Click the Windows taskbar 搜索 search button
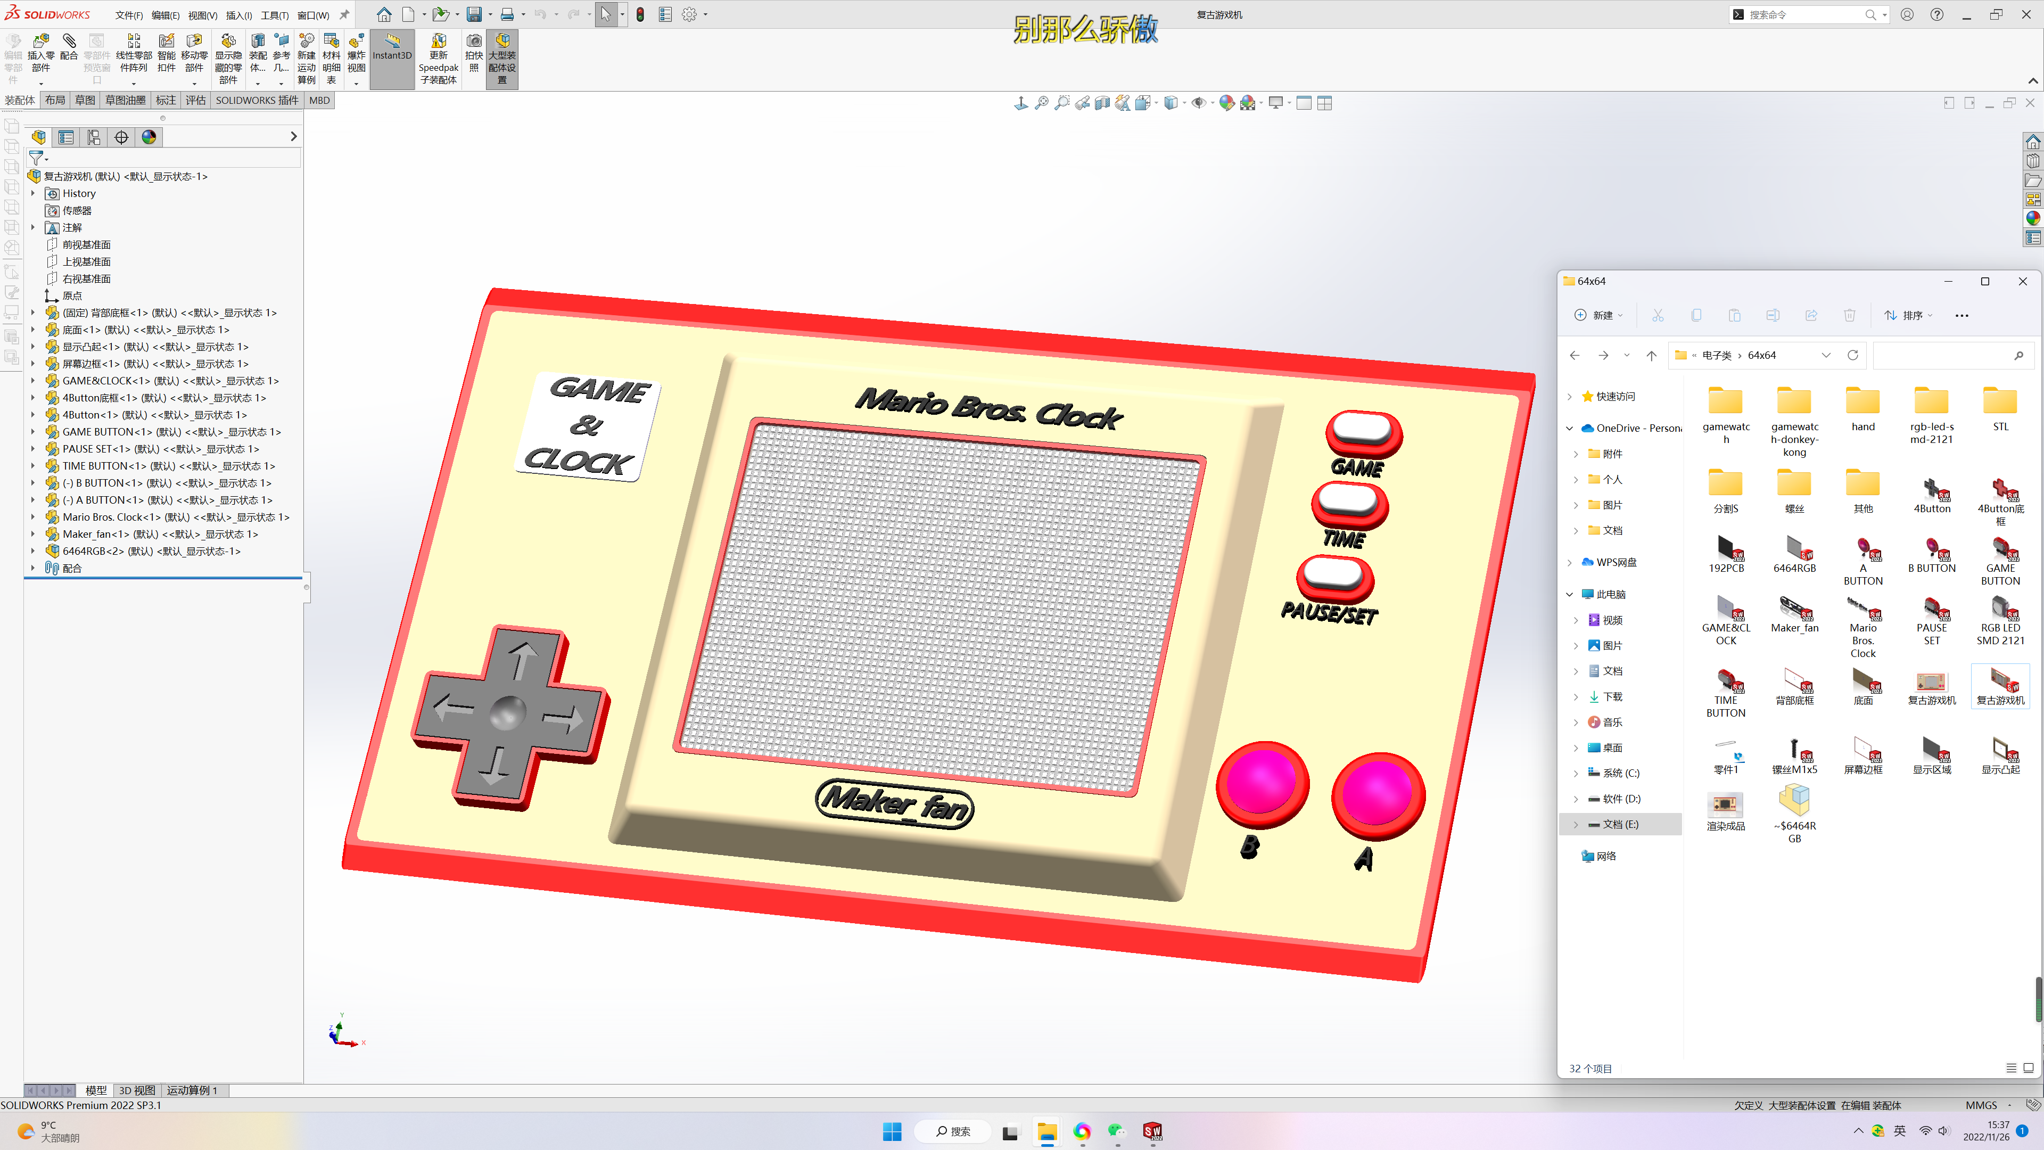This screenshot has height=1150, width=2044. (x=953, y=1132)
